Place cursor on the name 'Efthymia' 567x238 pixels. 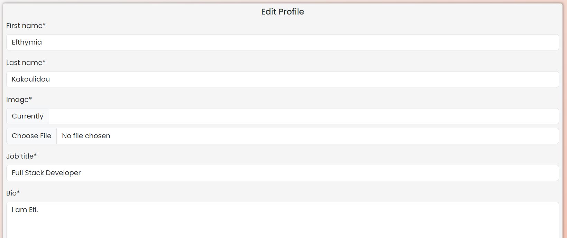click(x=27, y=42)
